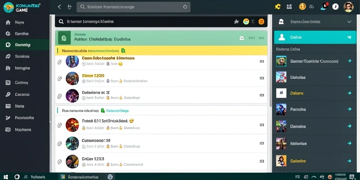Image resolution: width=360 pixels, height=180 pixels.
Task: Expand the right panel header dropdown chevron
Action: [349, 22]
